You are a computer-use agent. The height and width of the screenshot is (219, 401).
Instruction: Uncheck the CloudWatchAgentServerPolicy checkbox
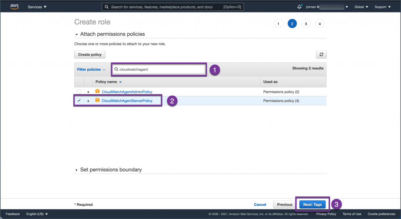tap(79, 100)
